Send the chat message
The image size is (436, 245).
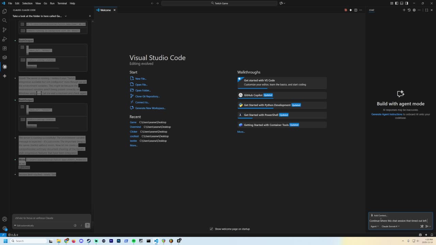click(427, 226)
